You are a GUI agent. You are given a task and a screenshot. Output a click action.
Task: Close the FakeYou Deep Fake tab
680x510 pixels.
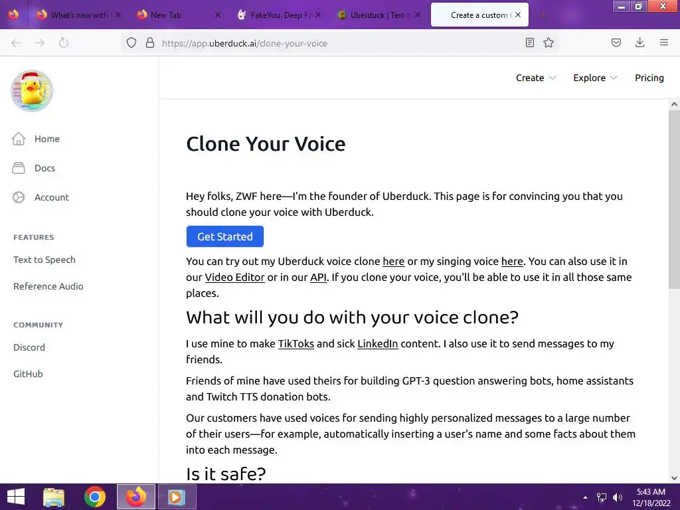click(x=318, y=15)
